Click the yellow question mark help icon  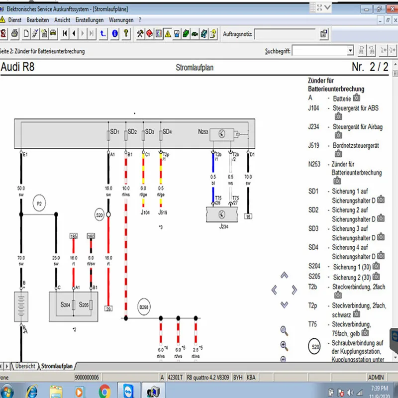click(x=126, y=34)
